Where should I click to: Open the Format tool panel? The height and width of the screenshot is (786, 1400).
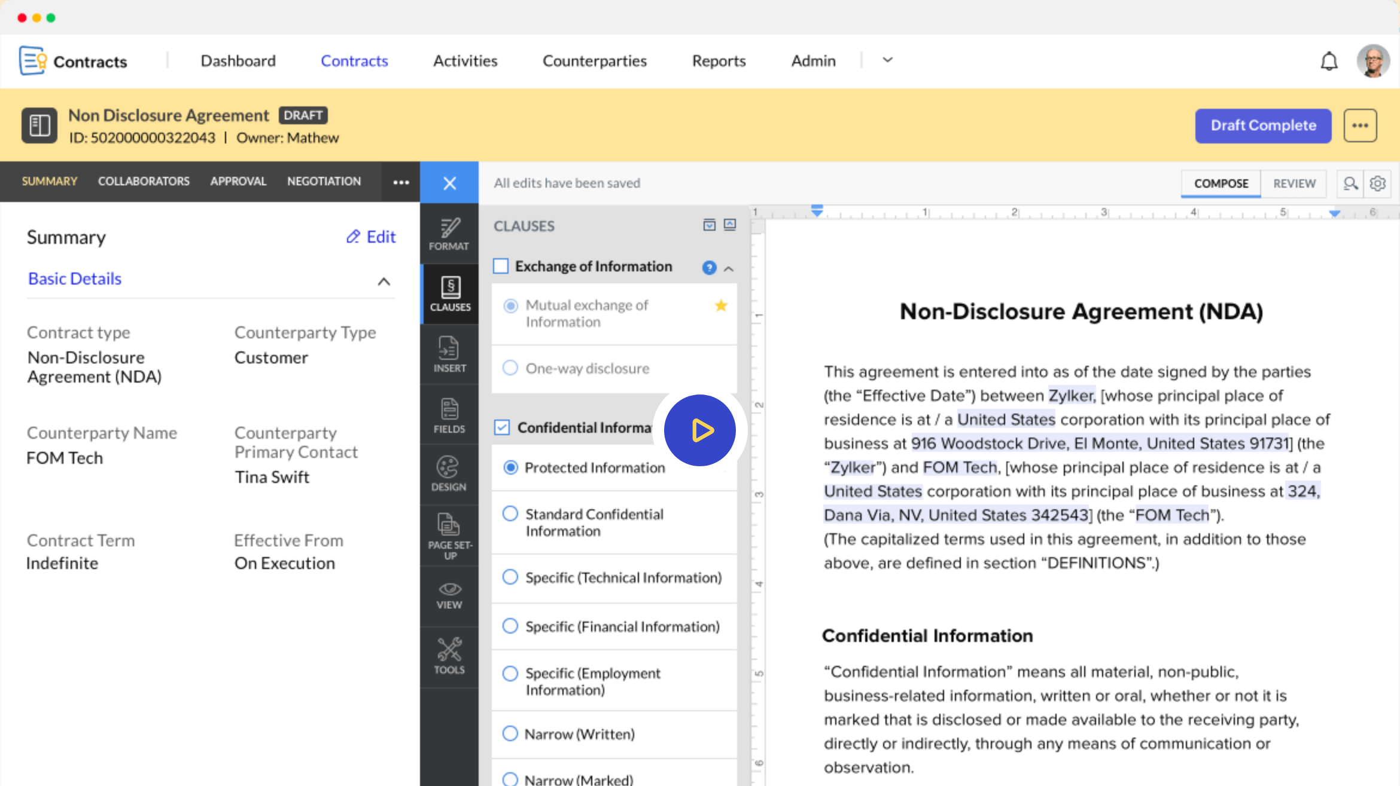(449, 234)
